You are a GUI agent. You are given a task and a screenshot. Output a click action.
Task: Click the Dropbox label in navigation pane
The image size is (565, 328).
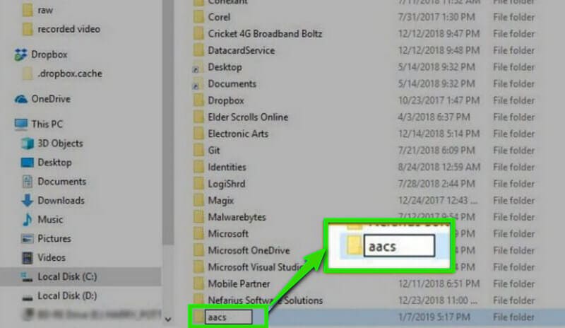(x=49, y=54)
